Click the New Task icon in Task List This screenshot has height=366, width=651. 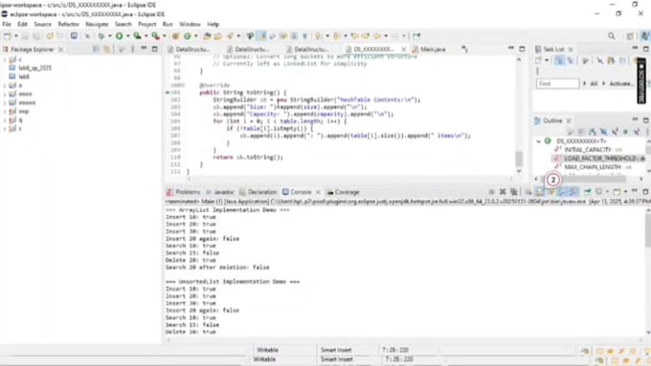(x=538, y=61)
